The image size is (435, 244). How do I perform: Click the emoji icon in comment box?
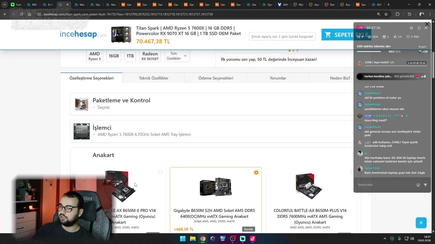tap(418, 185)
